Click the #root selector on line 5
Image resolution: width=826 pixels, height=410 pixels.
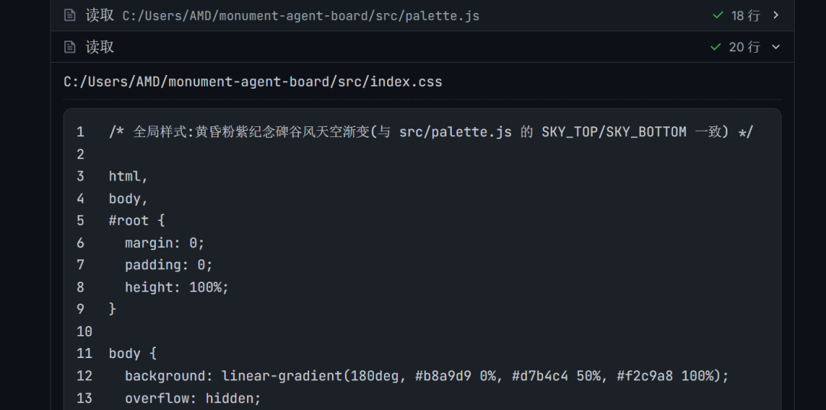pyautogui.click(x=129, y=220)
